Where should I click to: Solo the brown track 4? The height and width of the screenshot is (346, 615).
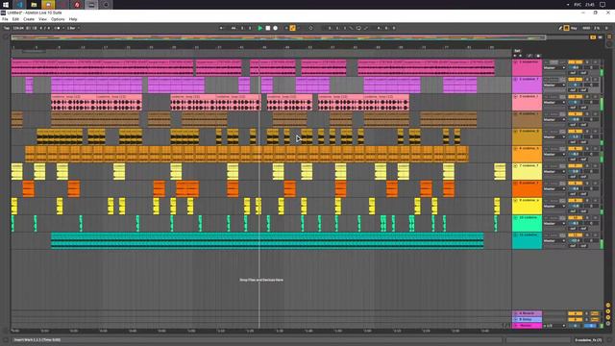click(587, 113)
